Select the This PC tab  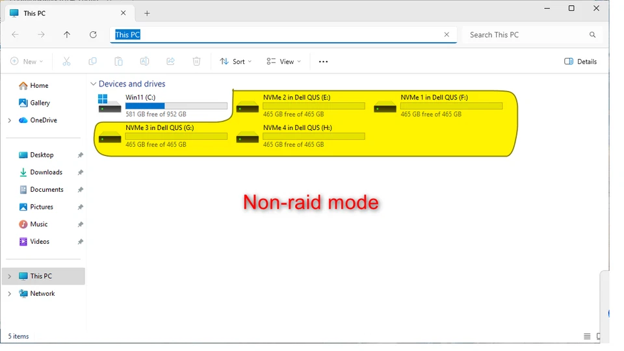70,13
